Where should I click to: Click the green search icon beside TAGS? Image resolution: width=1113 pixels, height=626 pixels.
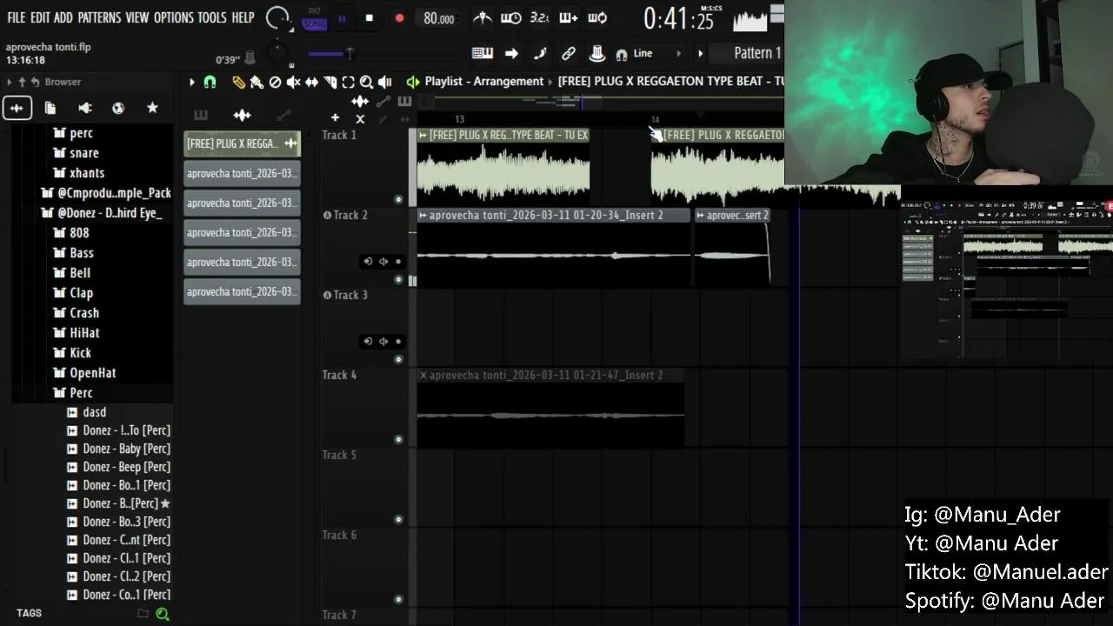(x=162, y=614)
